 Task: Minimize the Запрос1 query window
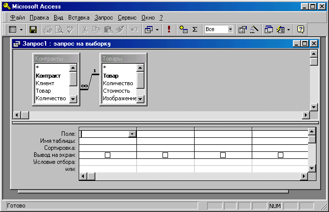tap(297, 44)
